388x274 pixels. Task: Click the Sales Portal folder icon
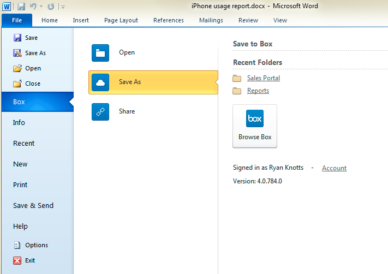237,78
